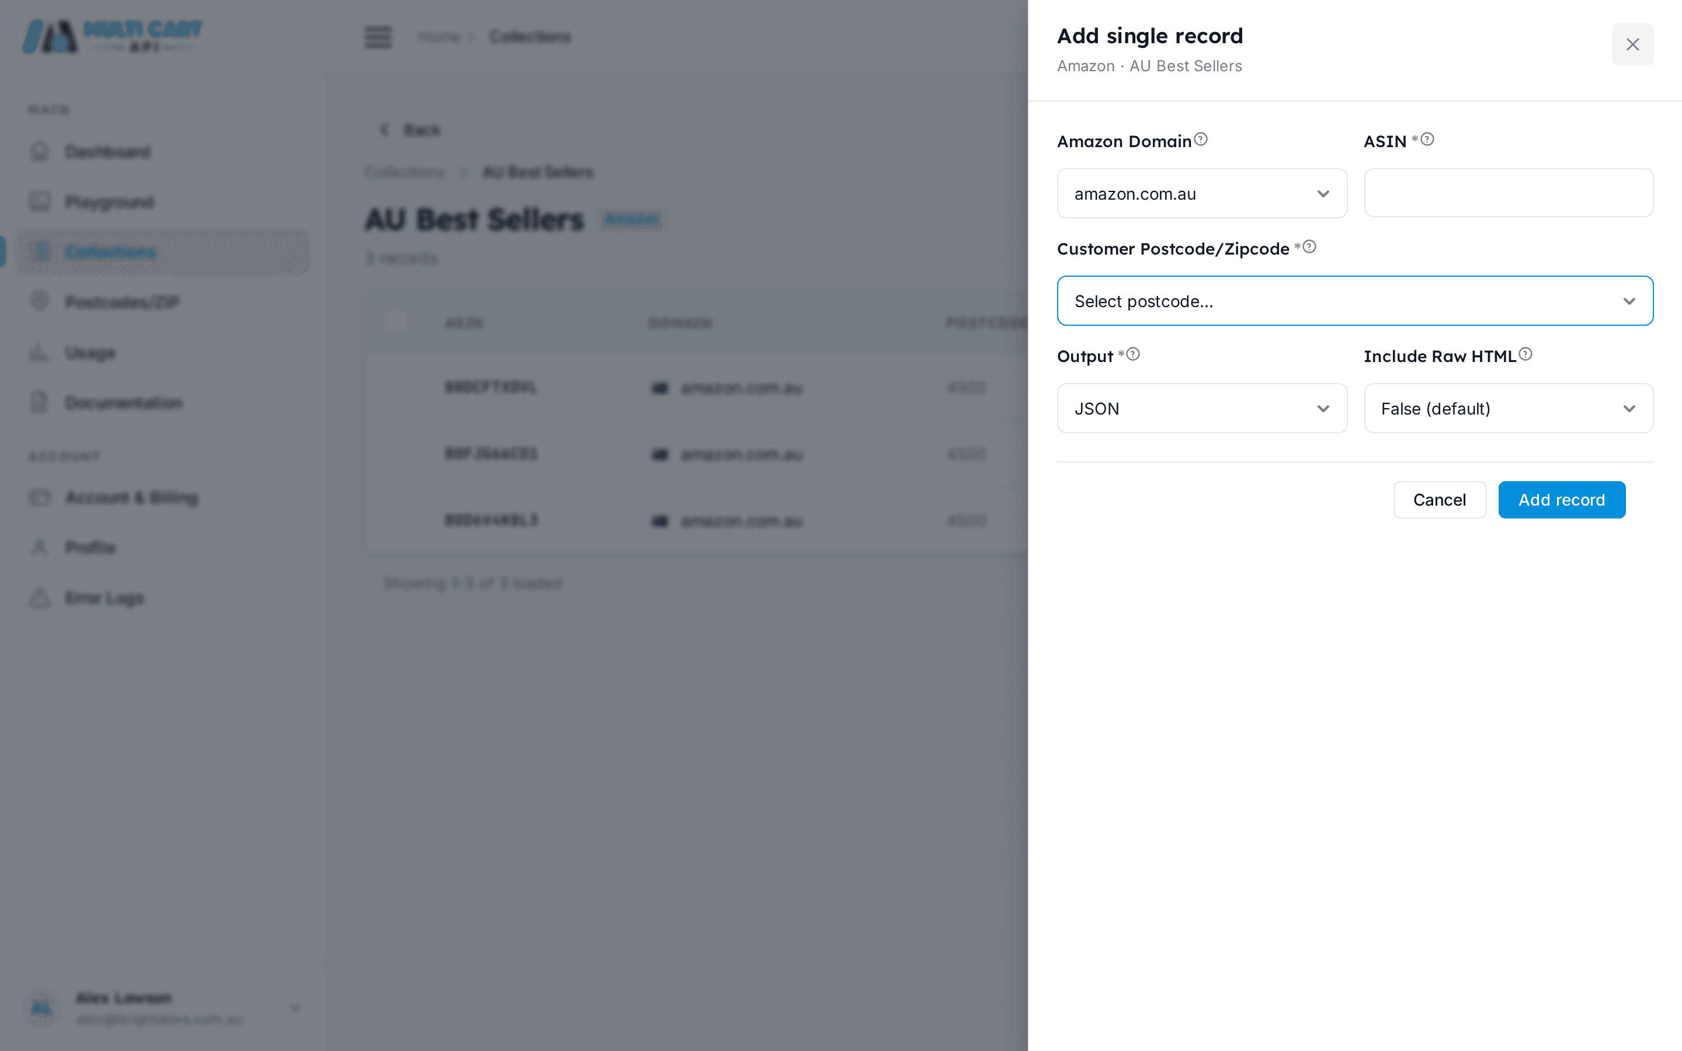Open Usage in the sidebar
The image size is (1682, 1051).
click(164, 353)
